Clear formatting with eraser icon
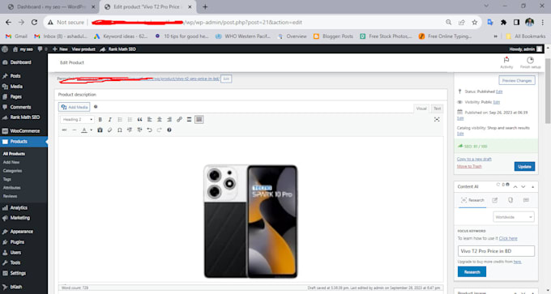Viewport: 551px width, 294px height. point(109,130)
